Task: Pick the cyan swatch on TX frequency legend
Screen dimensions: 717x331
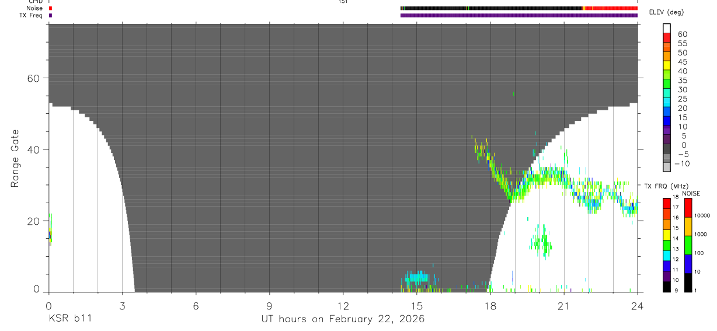Action: click(666, 255)
